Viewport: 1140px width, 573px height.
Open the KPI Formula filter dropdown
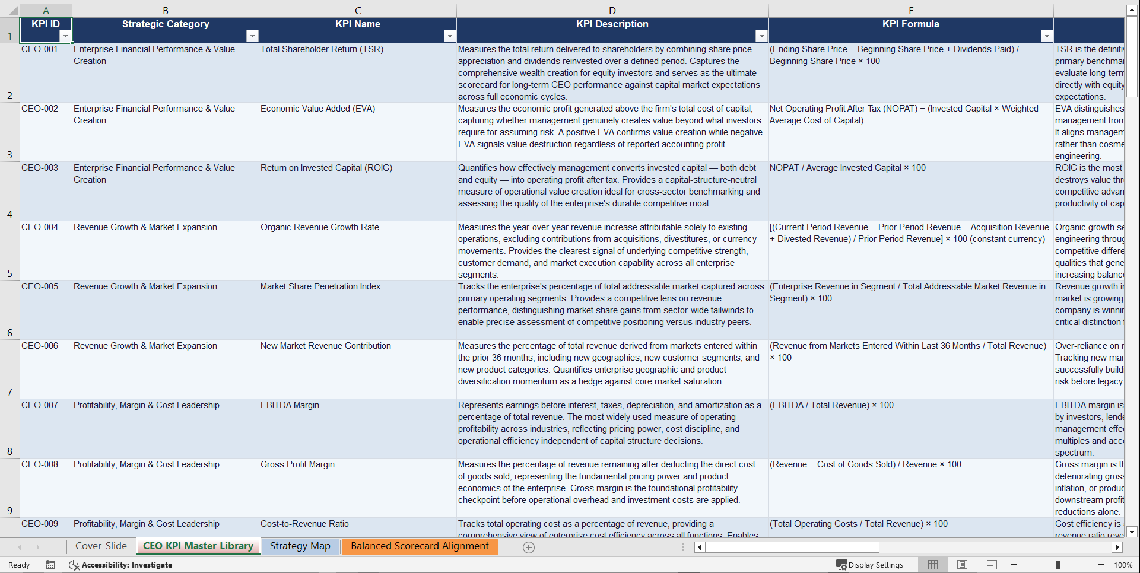[1047, 36]
